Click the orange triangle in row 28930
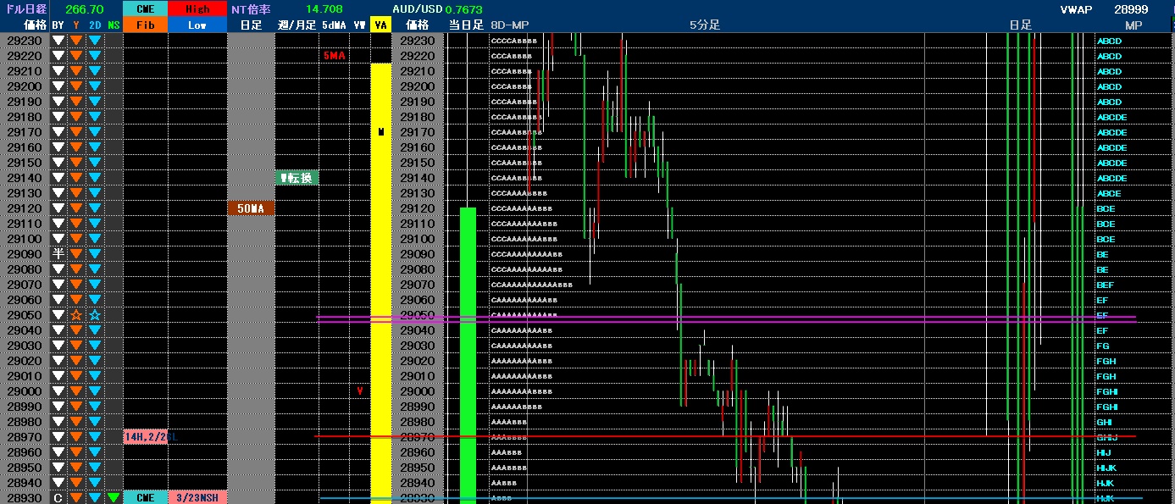 click(x=76, y=498)
